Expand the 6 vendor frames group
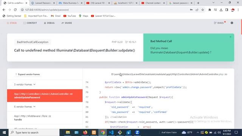Screen dimensions: 242x136 pos(25,107)
